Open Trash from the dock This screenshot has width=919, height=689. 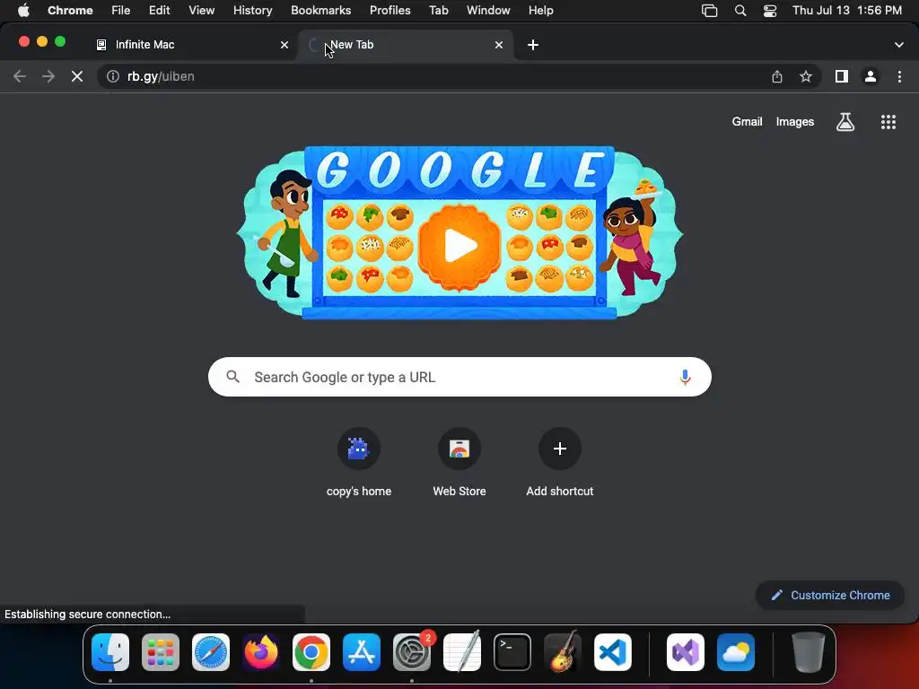(809, 652)
